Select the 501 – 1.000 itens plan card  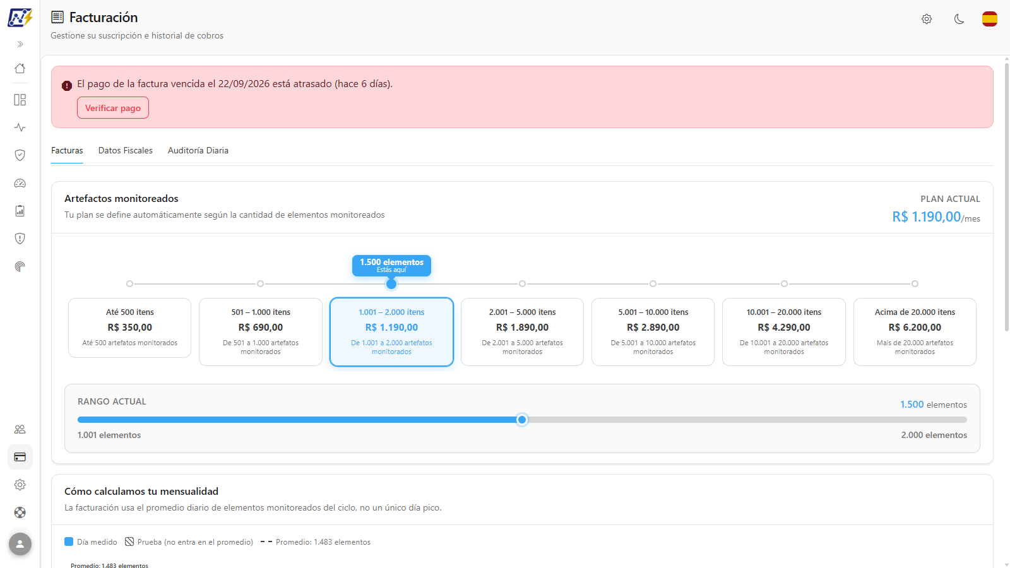point(261,332)
